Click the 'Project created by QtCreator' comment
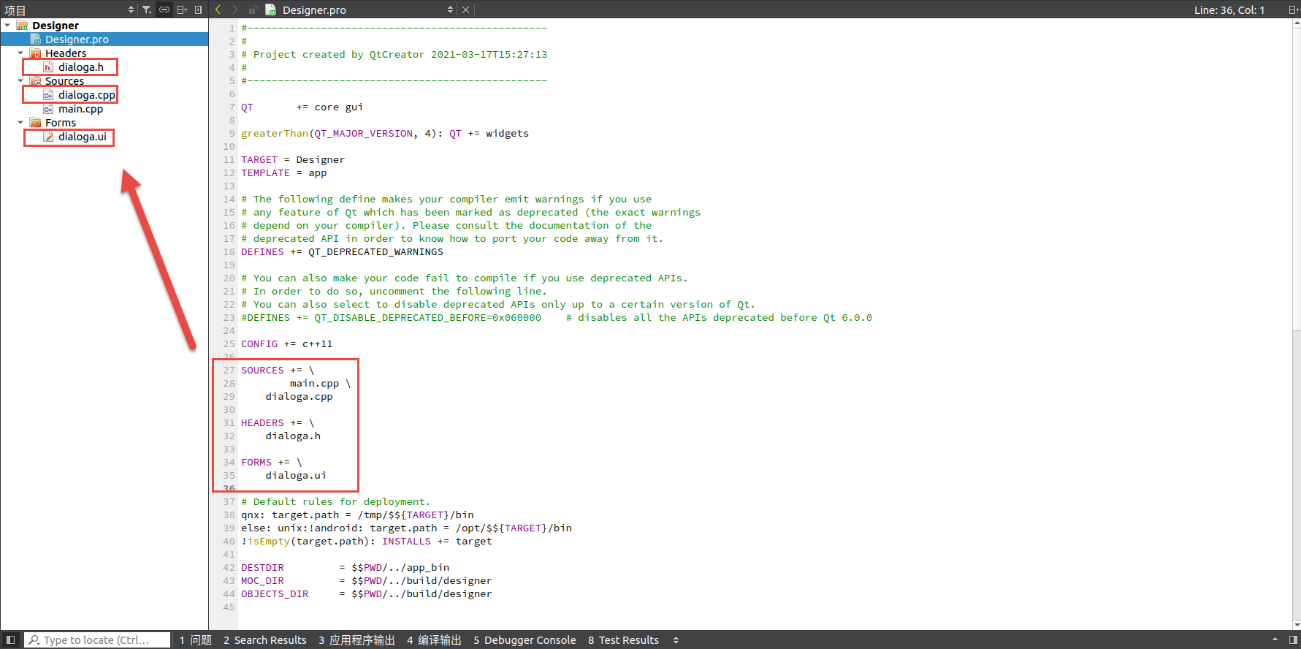1301x649 pixels. click(394, 55)
